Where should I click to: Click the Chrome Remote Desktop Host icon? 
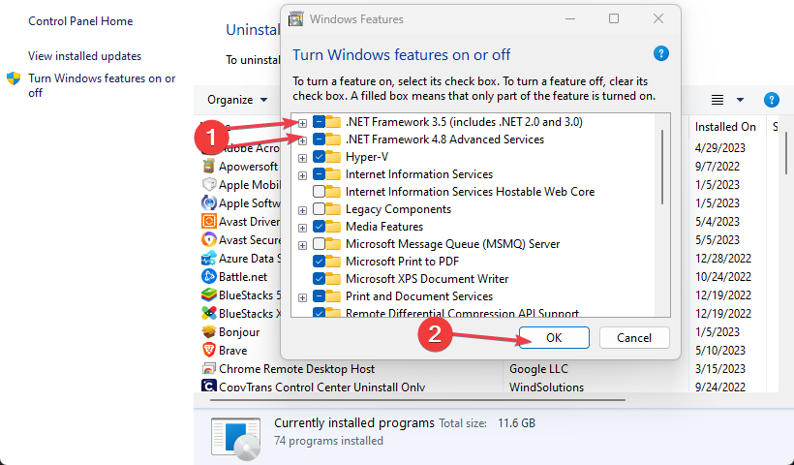click(208, 369)
